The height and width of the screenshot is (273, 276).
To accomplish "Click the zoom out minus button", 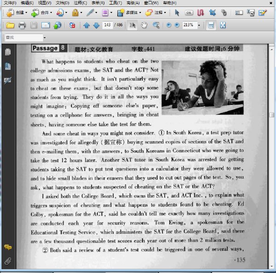I will coord(169,25).
